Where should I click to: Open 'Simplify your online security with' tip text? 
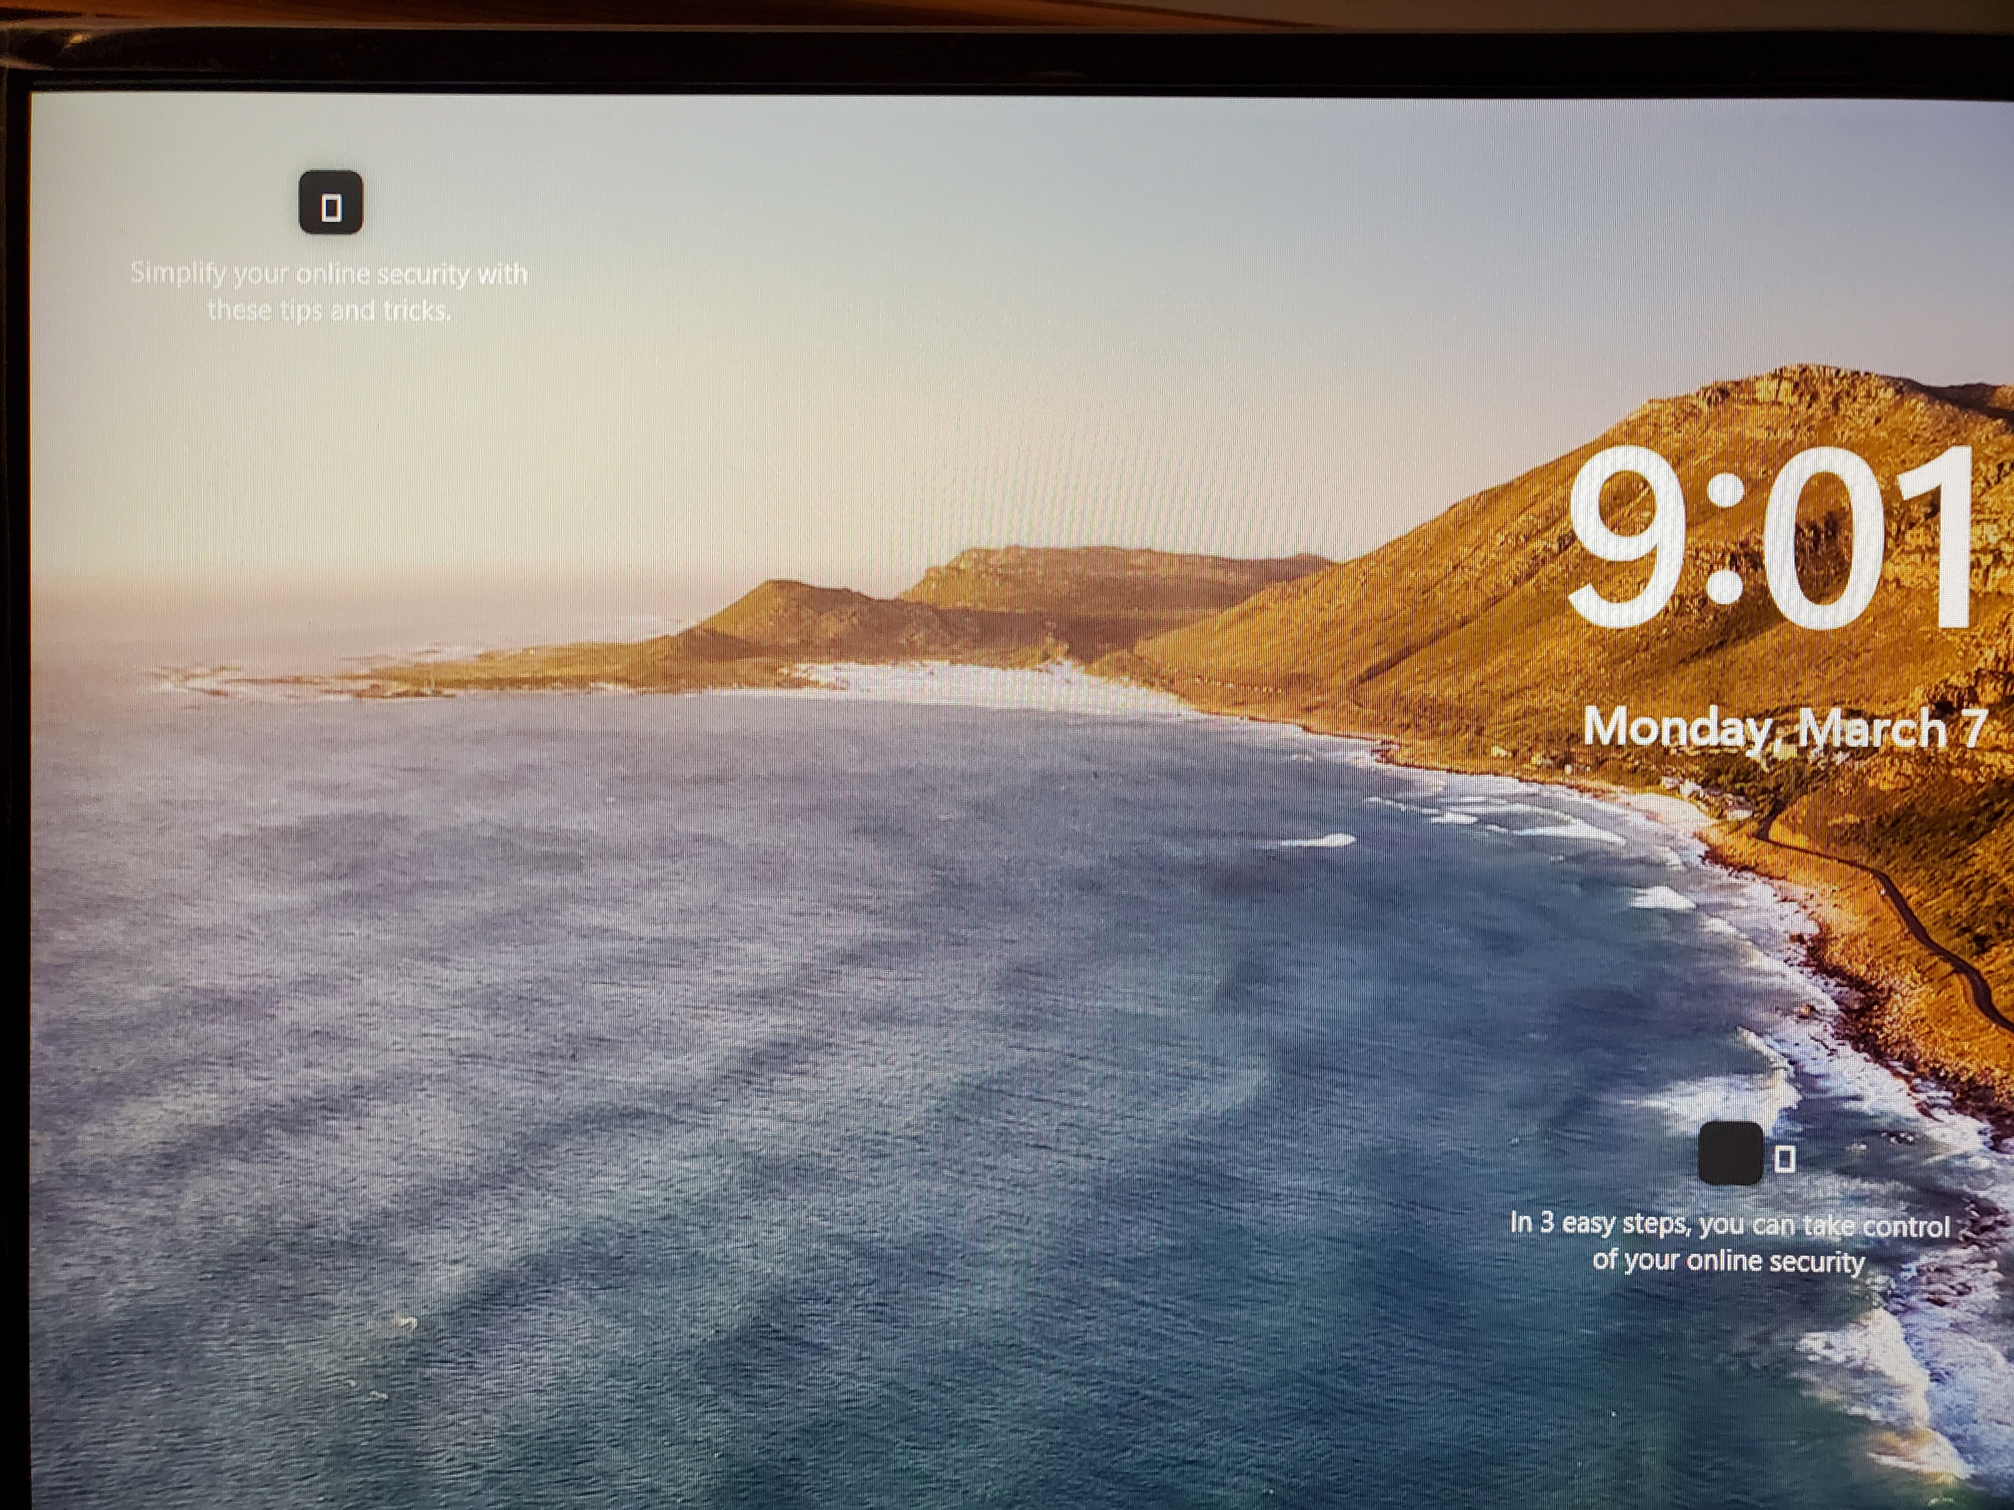click(x=329, y=273)
